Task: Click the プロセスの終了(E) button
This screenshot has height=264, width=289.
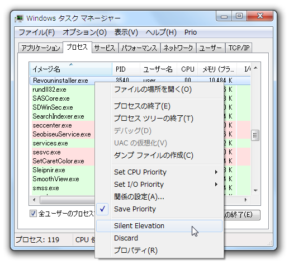Action: click(242, 215)
